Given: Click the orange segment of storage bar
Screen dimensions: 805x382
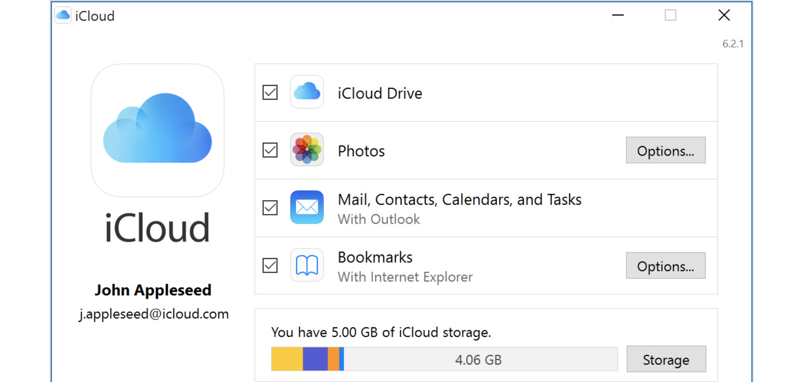Looking at the screenshot, I should point(333,359).
